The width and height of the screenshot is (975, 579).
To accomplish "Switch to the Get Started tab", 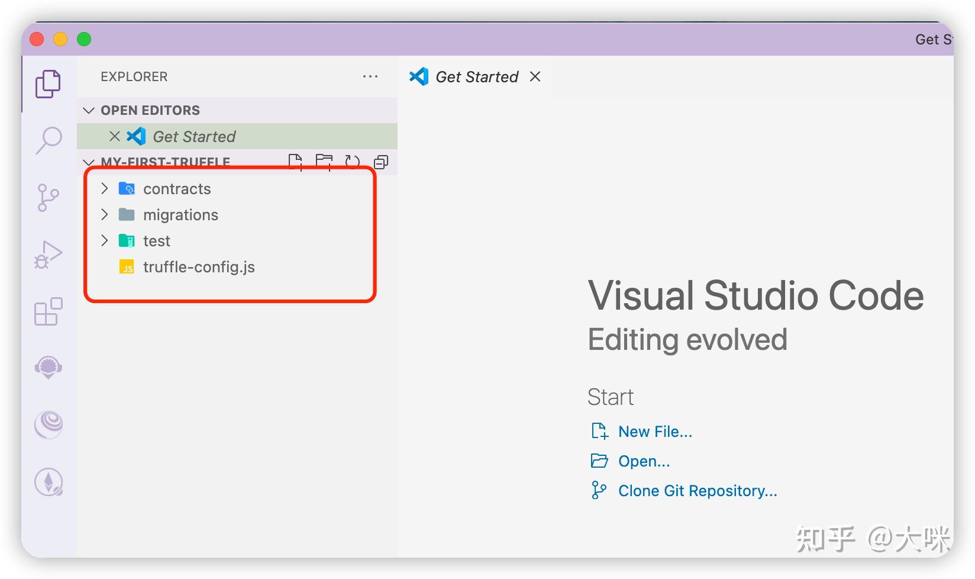I will (476, 77).
